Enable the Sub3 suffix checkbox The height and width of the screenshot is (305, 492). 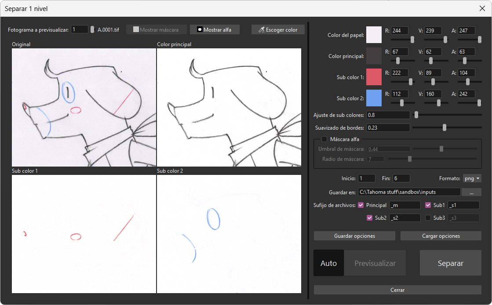tap(428, 218)
